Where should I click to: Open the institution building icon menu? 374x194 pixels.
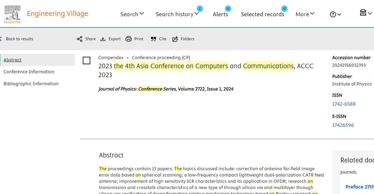coord(366,13)
